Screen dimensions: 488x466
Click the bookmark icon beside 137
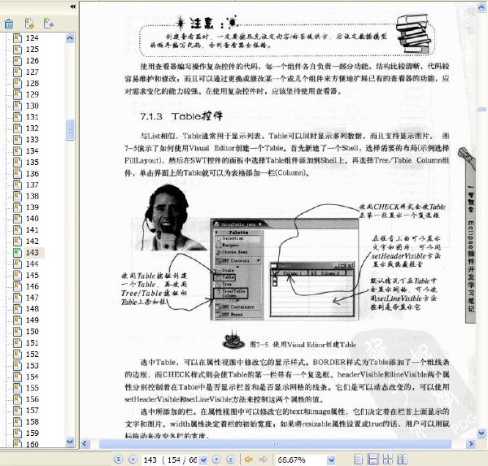click(x=17, y=185)
